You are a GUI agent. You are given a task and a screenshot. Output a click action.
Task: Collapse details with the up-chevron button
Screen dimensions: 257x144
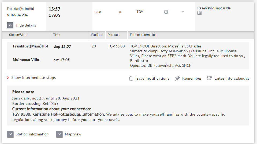[10, 25]
